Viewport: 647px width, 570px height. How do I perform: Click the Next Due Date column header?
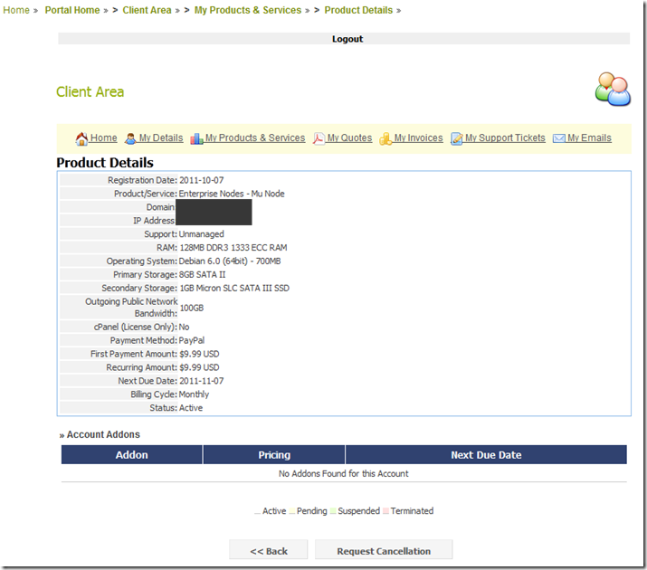pos(486,454)
